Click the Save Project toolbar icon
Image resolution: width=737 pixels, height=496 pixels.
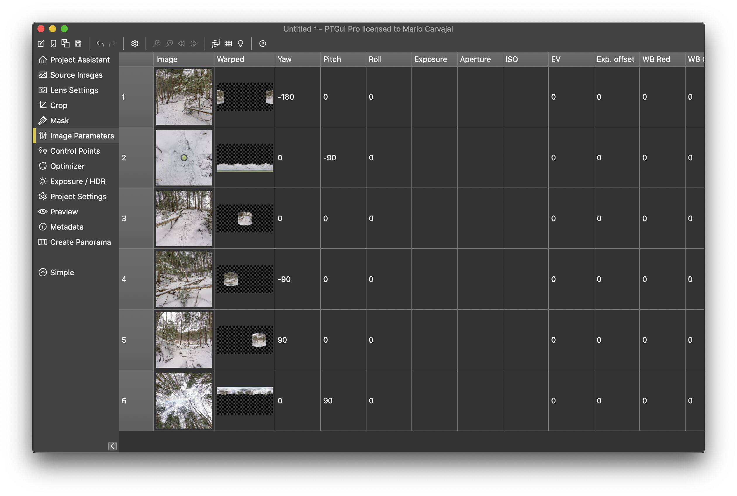coord(78,43)
